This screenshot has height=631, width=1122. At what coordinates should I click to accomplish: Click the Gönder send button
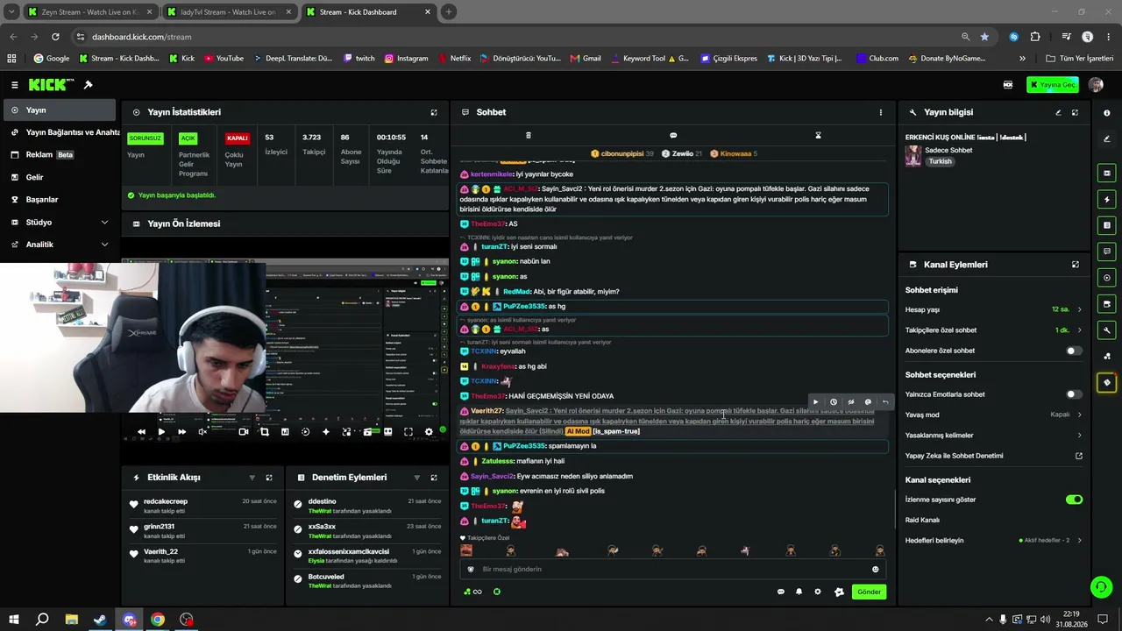pos(869,592)
